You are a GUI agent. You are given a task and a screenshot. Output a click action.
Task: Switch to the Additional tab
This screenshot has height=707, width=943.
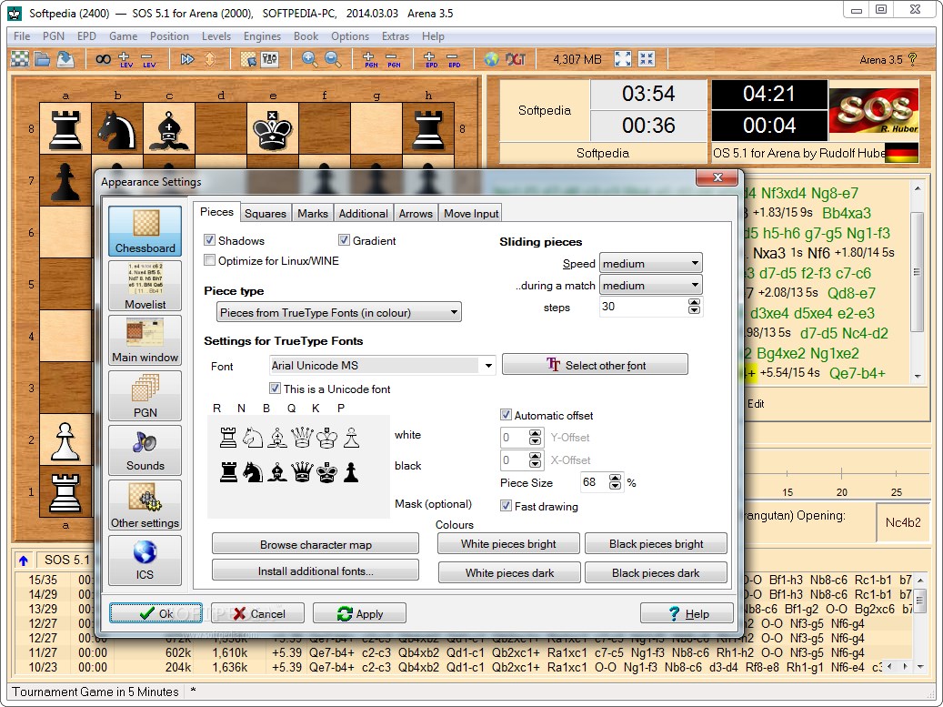click(363, 213)
